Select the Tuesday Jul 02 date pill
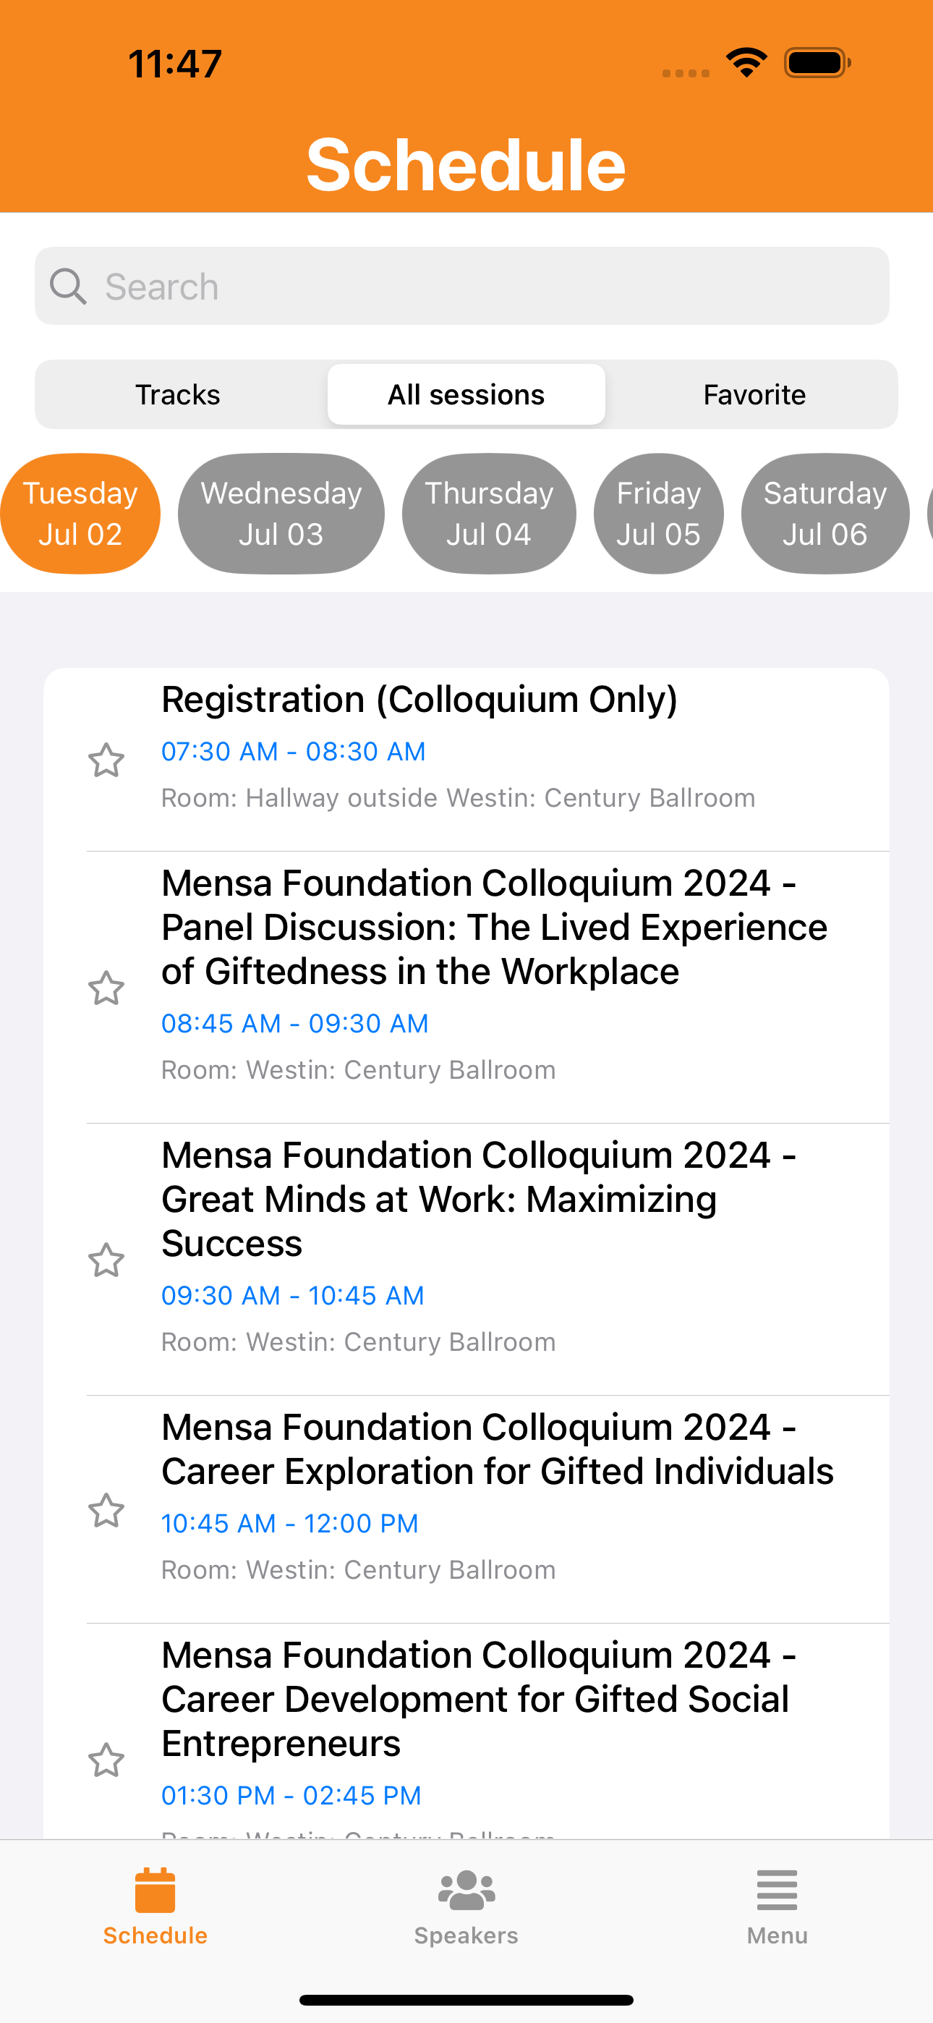This screenshot has width=933, height=2023. click(80, 514)
